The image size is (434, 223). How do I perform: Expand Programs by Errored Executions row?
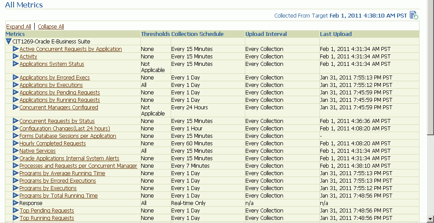coord(16,180)
